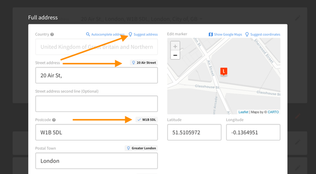Expand the full address dropdown arrow
Image resolution: width=316 pixels, height=174 pixels.
click(x=201, y=19)
